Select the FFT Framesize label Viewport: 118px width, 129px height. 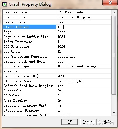point(16,46)
